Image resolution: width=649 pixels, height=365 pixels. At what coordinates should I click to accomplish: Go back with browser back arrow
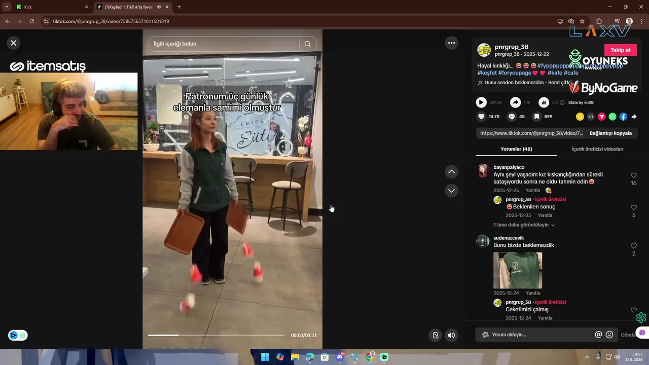click(x=7, y=21)
